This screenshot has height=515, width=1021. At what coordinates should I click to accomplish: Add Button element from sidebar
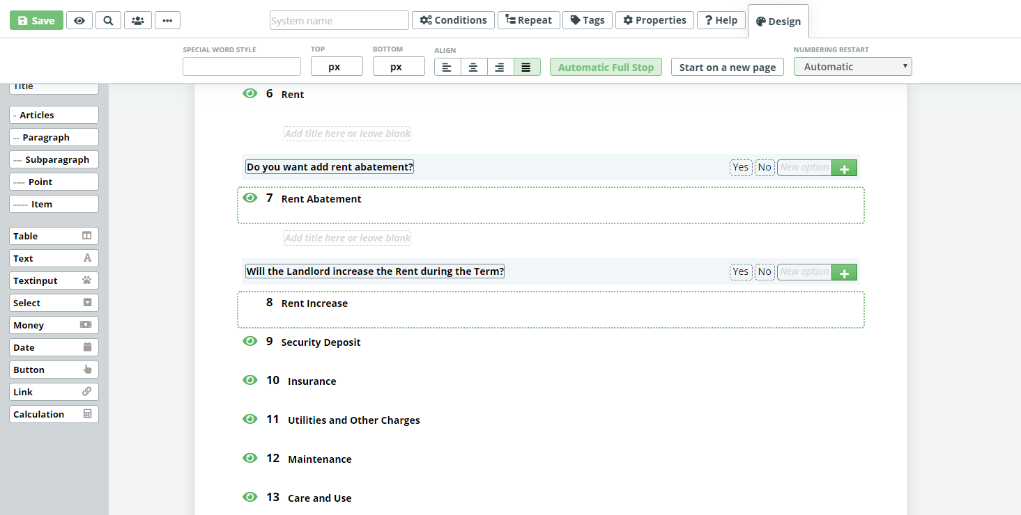(54, 370)
